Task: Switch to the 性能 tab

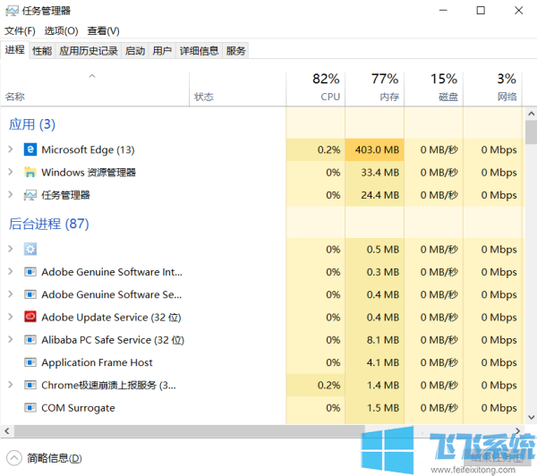Action: (x=42, y=51)
